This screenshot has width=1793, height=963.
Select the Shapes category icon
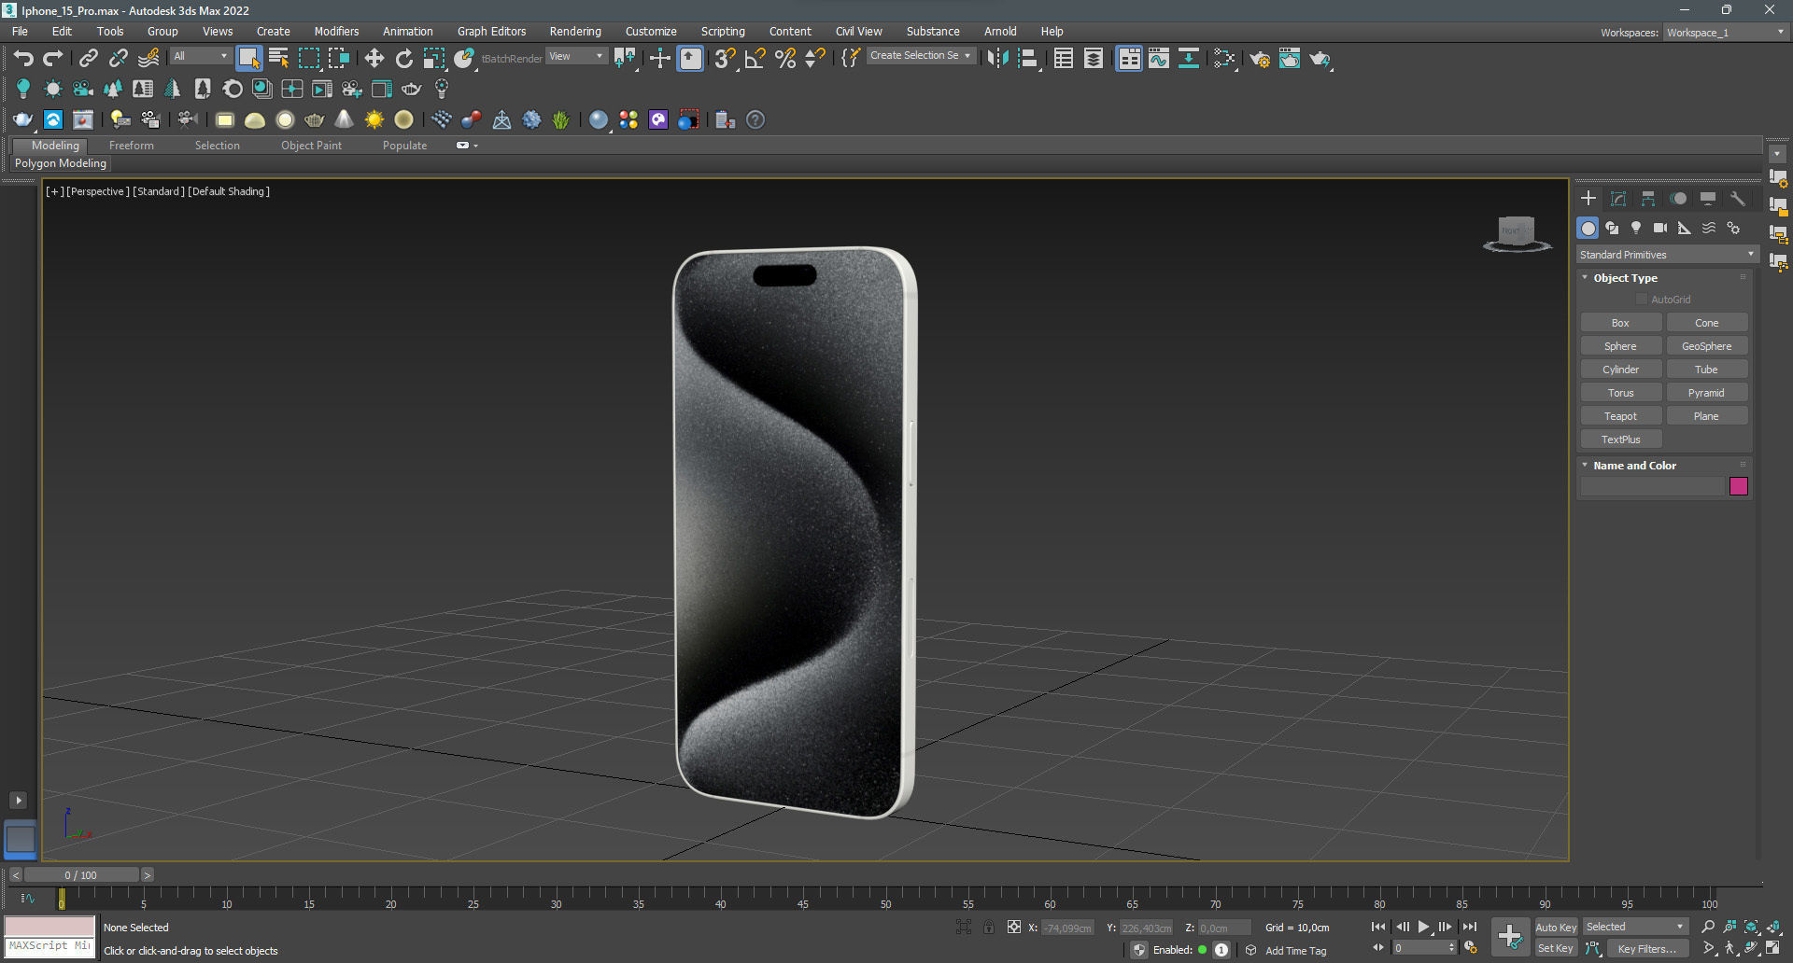(x=1612, y=228)
